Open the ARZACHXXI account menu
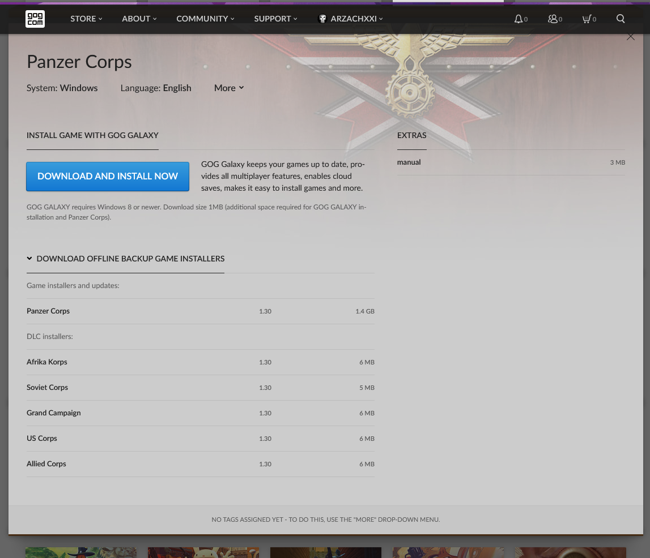650x558 pixels. [350, 19]
